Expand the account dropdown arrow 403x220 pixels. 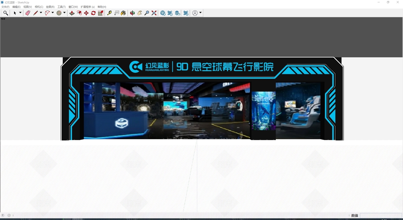[200, 13]
